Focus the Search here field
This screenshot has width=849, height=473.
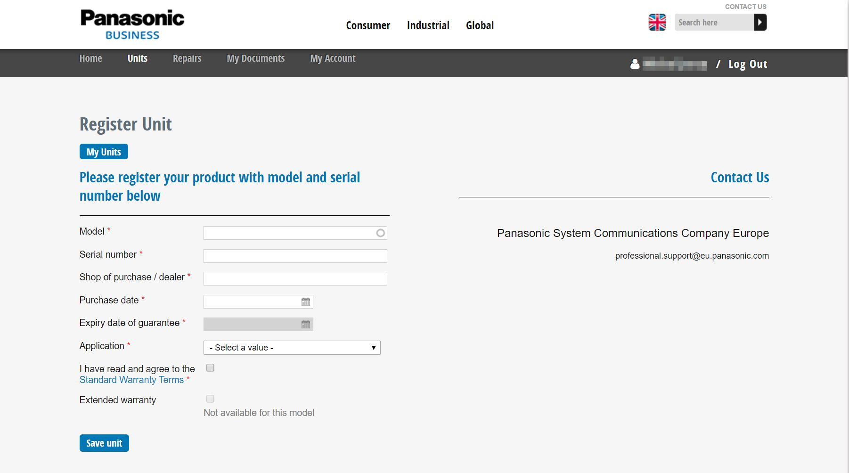tap(714, 22)
